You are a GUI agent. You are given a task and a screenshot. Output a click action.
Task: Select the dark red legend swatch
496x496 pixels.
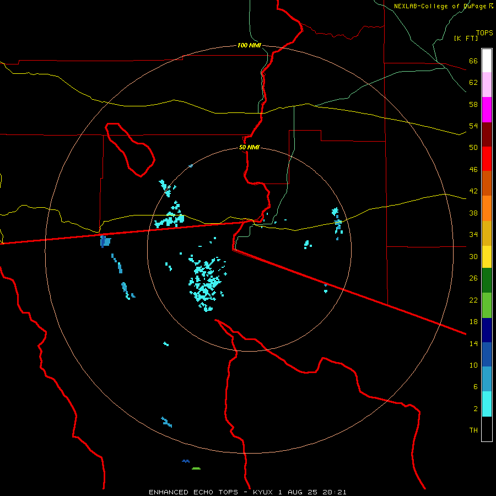487,134
